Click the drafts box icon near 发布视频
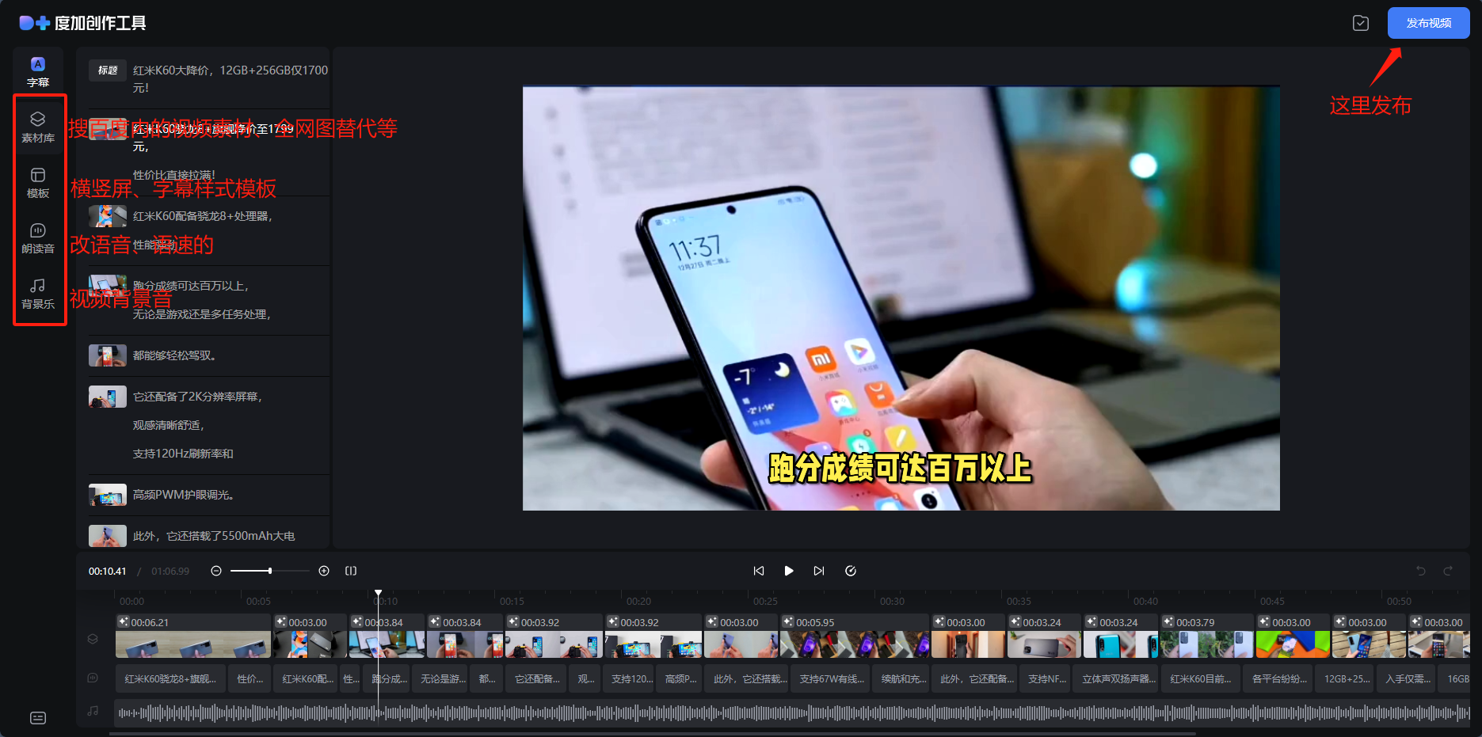 (x=1361, y=23)
